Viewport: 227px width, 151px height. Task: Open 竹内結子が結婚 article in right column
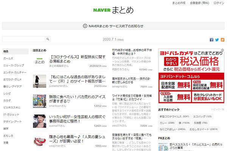pos(132,52)
